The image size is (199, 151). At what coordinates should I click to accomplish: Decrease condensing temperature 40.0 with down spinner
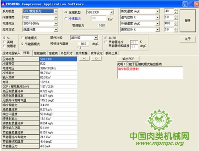pos(176,25)
